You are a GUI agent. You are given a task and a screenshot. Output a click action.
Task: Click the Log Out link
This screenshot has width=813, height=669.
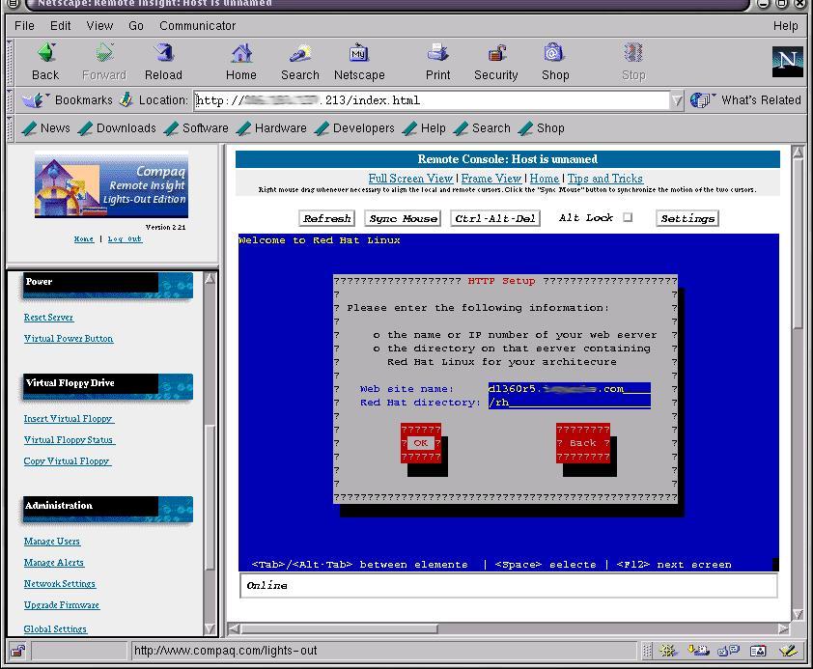click(x=125, y=238)
